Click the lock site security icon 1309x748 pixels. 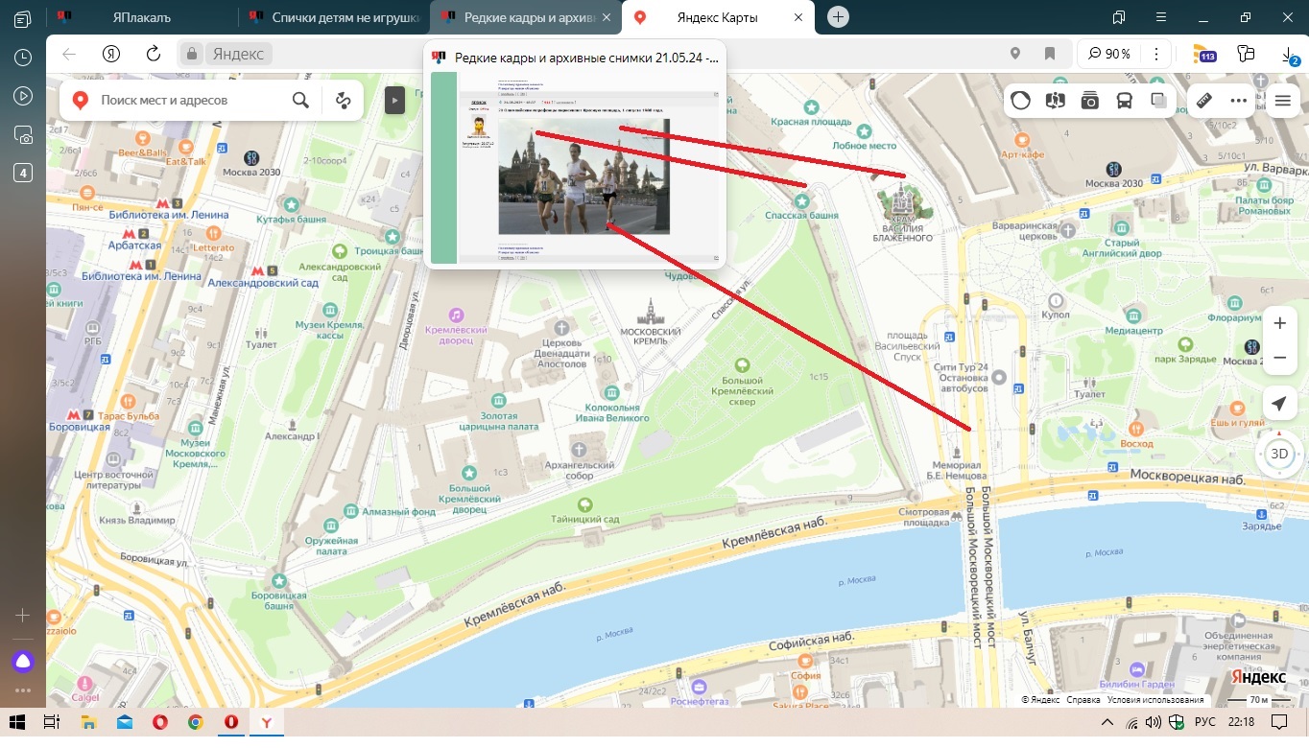[192, 54]
